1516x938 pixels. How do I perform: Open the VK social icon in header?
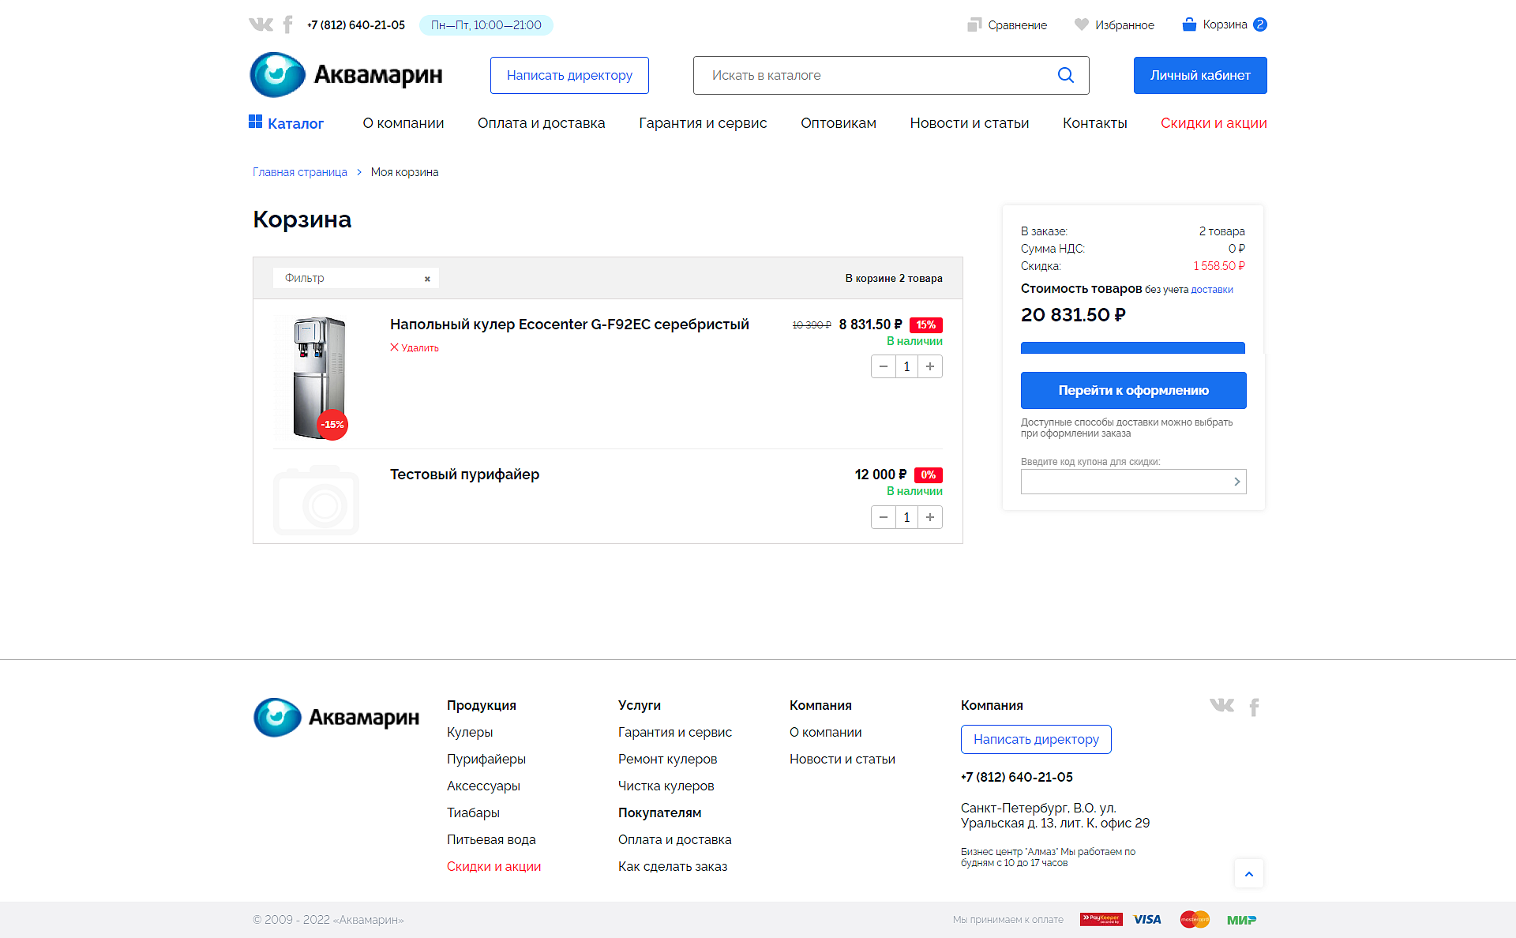click(x=261, y=24)
